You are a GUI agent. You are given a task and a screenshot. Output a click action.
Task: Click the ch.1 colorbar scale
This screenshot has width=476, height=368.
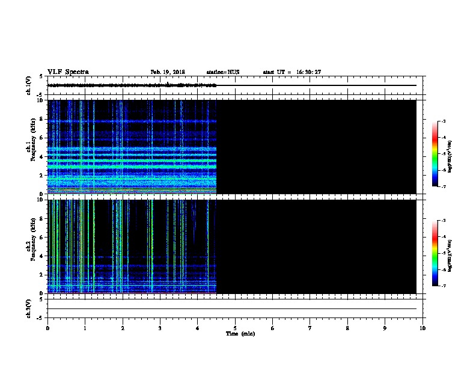coord(435,154)
